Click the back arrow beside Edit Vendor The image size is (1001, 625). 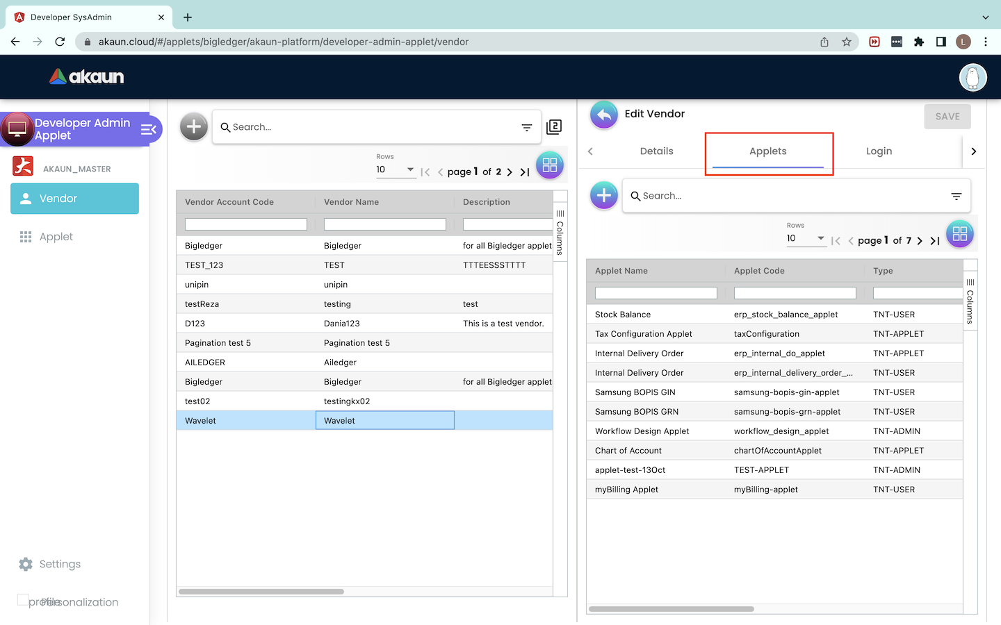click(x=603, y=115)
